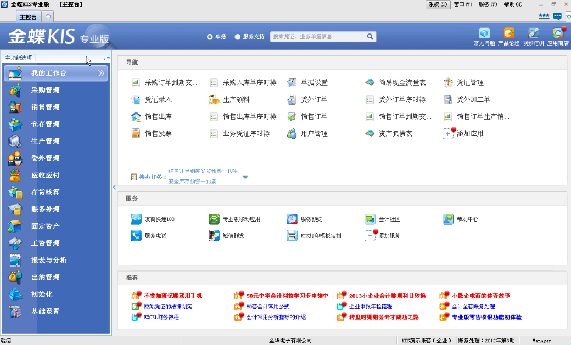This screenshot has width=571, height=345.
Task: Open the 50套会计常用公式 link
Action: pyautogui.click(x=267, y=307)
